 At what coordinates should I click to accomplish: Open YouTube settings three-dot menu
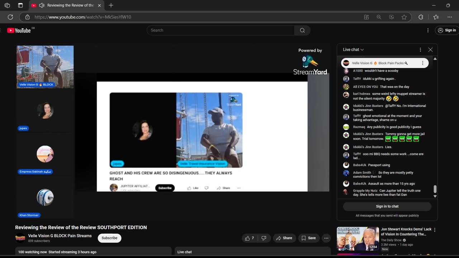coord(428,30)
